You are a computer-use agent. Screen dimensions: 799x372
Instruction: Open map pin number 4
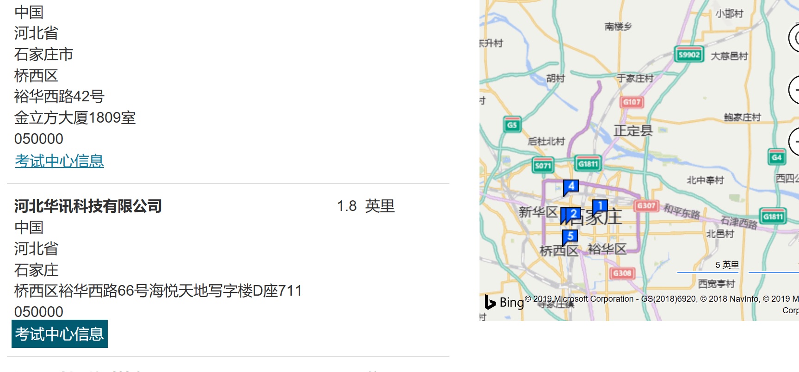click(x=571, y=187)
